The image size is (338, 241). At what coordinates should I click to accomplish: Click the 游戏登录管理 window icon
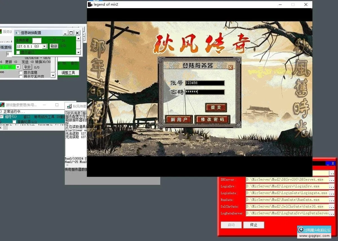(2, 105)
